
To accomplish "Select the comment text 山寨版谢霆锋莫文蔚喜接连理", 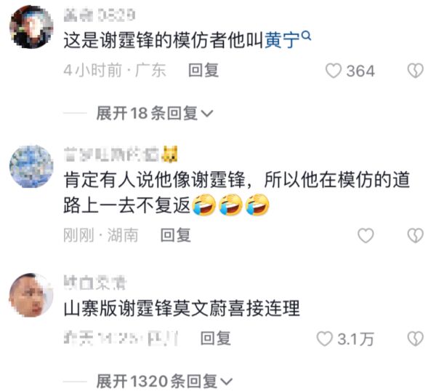I will click(182, 308).
